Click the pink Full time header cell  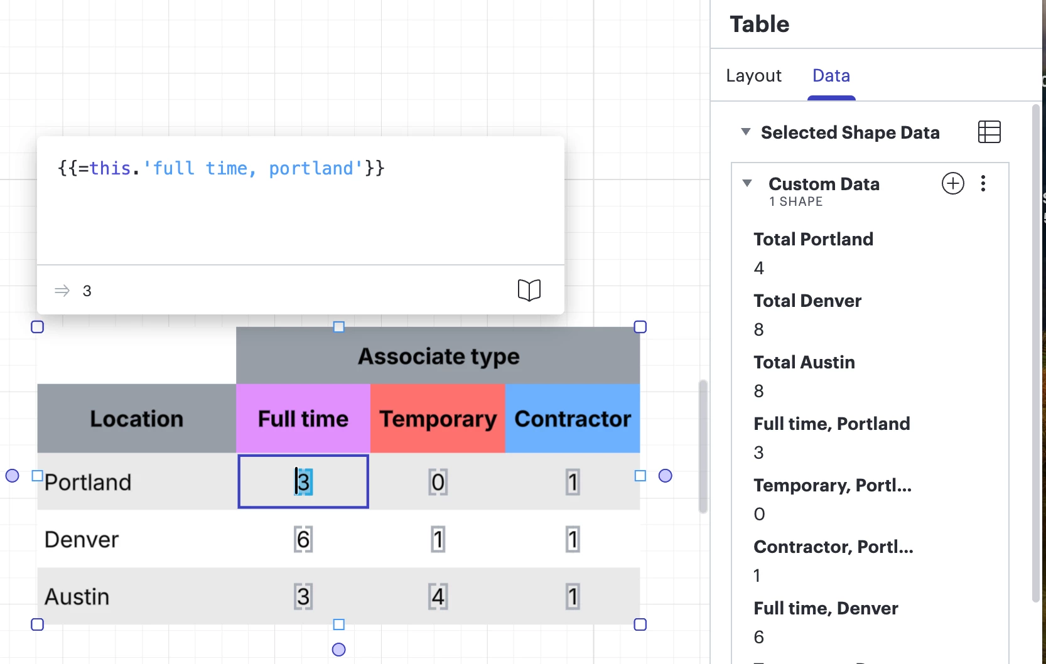tap(303, 419)
